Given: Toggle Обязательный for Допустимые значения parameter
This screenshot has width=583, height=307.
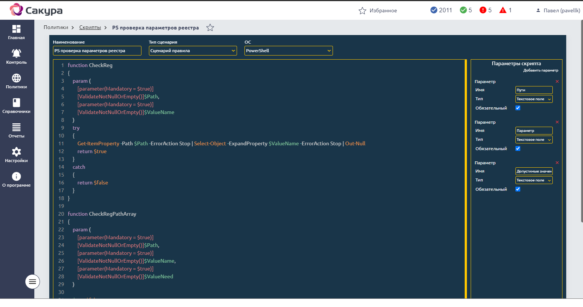Looking at the screenshot, I should point(518,189).
